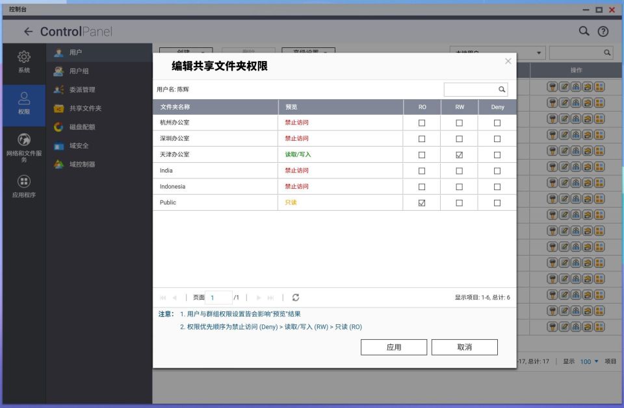Close the 编辑共享文件夹权限 dialog
The image size is (624, 408).
pyautogui.click(x=508, y=61)
